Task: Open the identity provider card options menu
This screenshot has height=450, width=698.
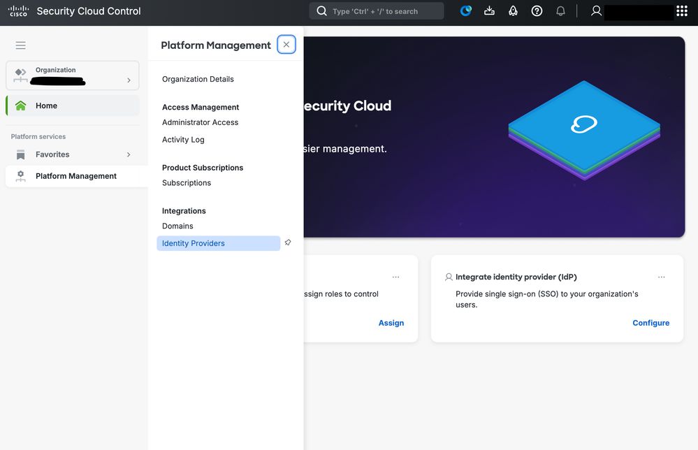Action: (661, 277)
